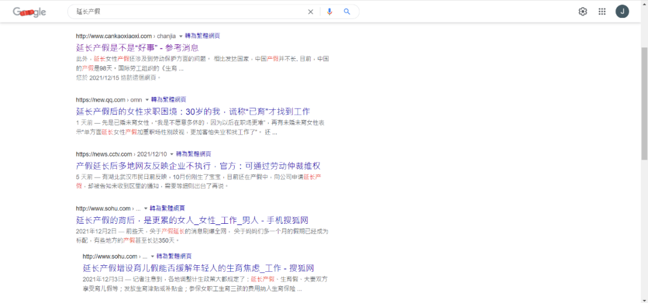Screen dimensions: 648x303
Task: Open result 延长产假后的女性求职困境
Action: tap(193, 112)
